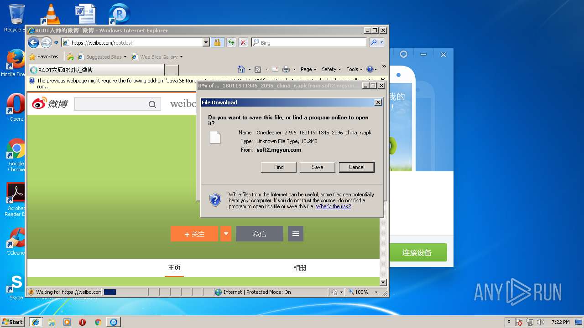Click the Bing search magnifier button
This screenshot has width=584, height=328.
(374, 42)
